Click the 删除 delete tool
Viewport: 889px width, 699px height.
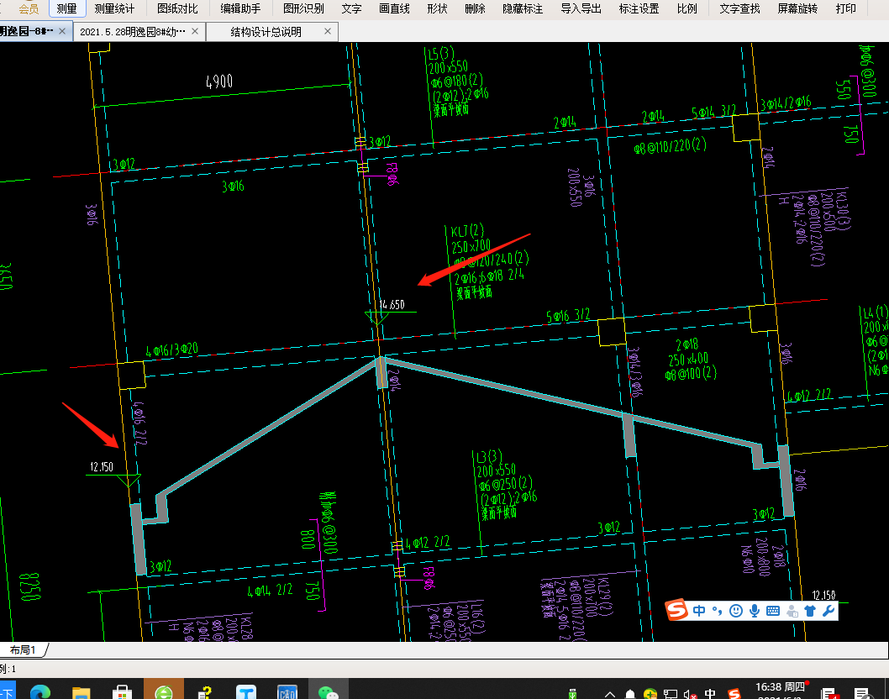[x=475, y=8]
